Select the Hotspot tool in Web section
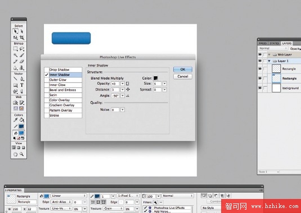The height and width of the screenshot is (213, 301). pos(16,103)
